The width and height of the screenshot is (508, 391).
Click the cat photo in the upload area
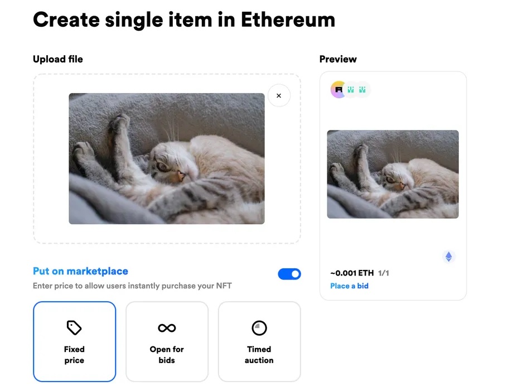coord(167,158)
